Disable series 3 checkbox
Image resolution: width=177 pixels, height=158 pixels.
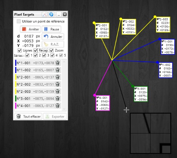[44, 55]
